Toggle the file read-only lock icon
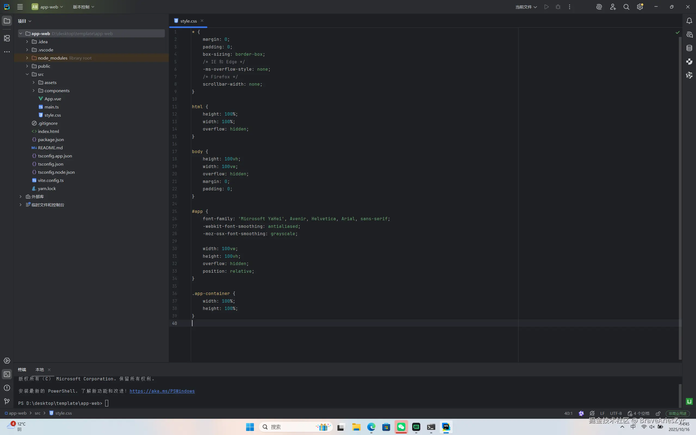The width and height of the screenshot is (696, 435). [x=658, y=414]
